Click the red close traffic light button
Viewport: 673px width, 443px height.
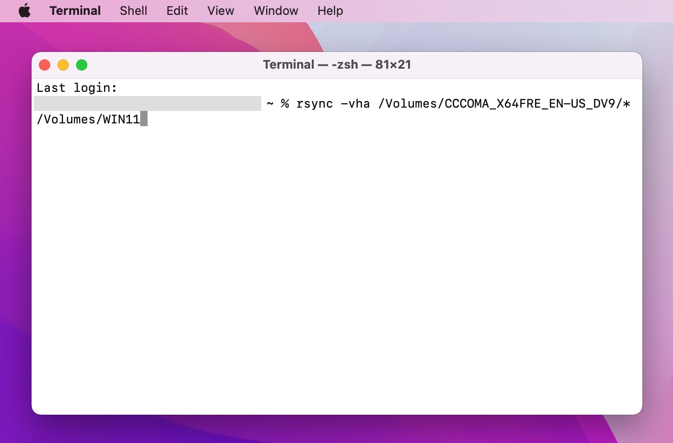[x=45, y=65]
